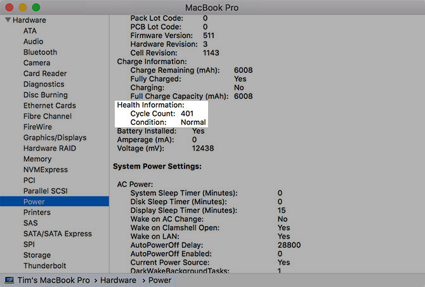Open Parallel SCSI in the sidebar
Image resolution: width=425 pixels, height=287 pixels.
45,191
